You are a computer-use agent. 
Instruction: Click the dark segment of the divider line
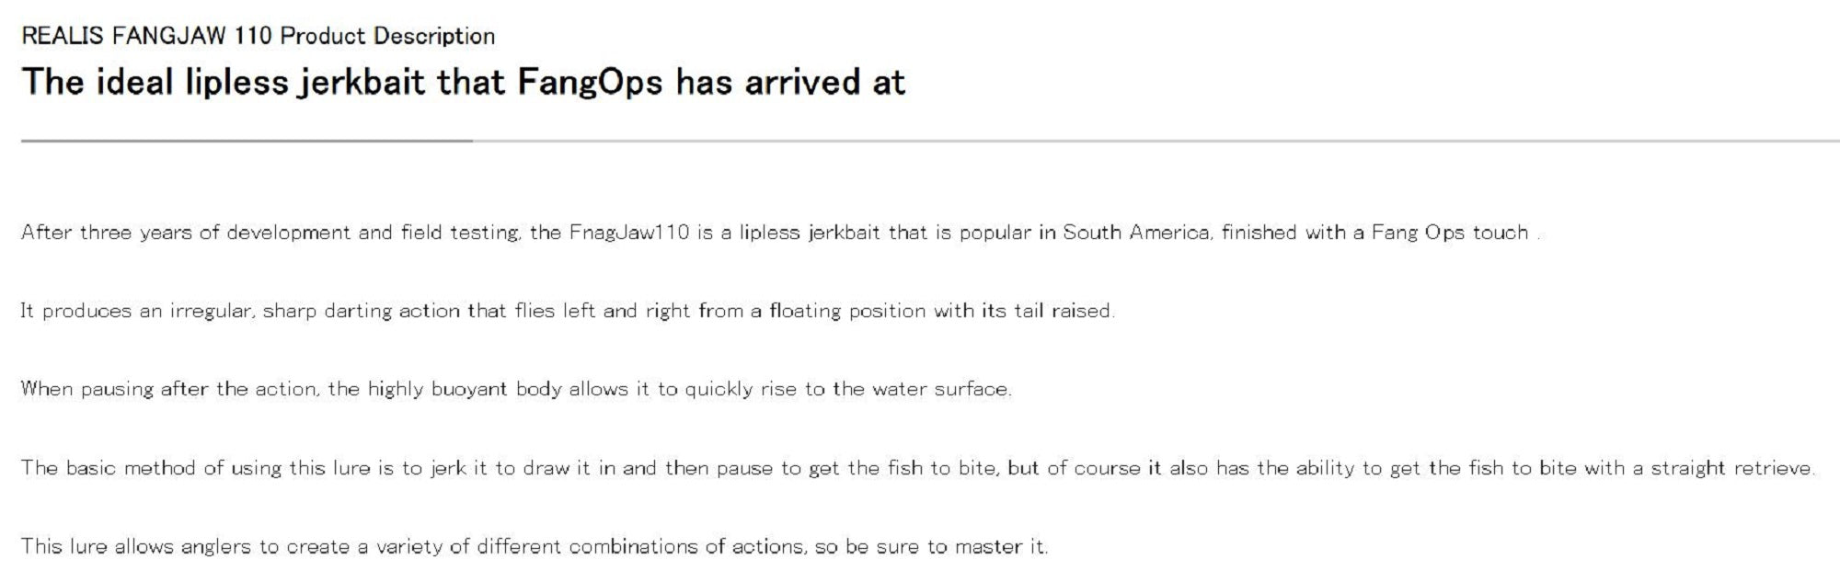coord(247,141)
